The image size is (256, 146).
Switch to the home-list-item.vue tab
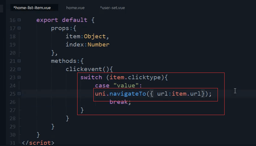34,8
